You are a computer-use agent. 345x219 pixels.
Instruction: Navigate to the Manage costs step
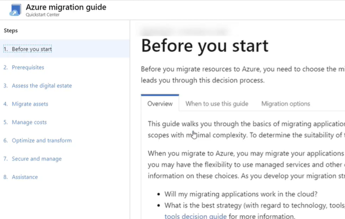point(29,122)
